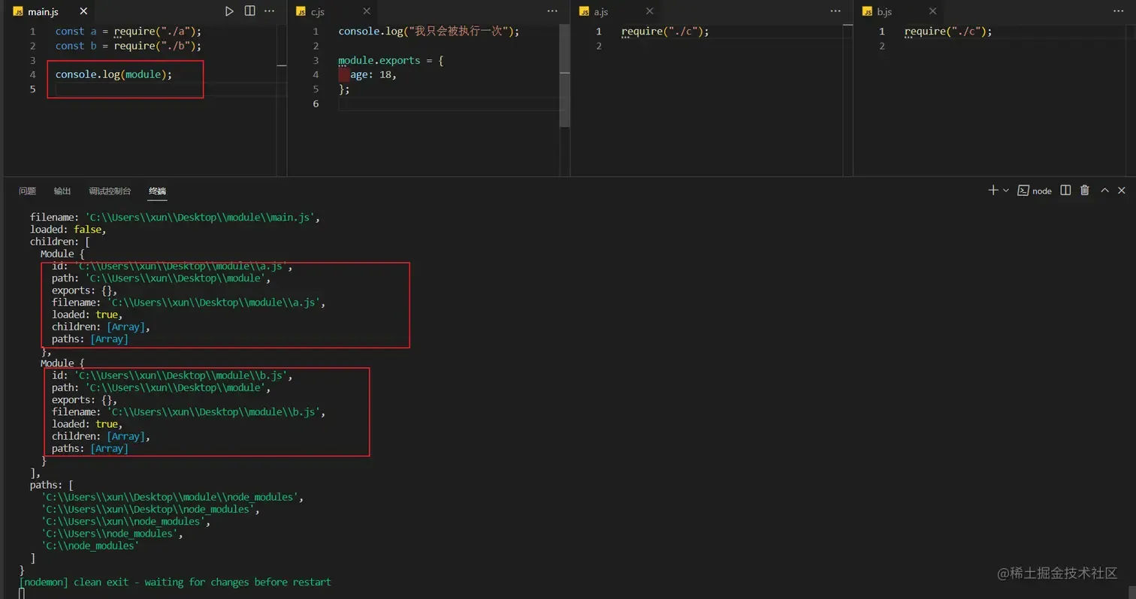The image size is (1136, 599).
Task: Open more actions in b.js editor group
Action: coord(1119,11)
